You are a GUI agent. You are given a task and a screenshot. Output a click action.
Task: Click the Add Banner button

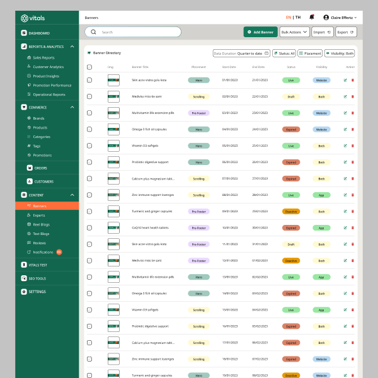(260, 32)
